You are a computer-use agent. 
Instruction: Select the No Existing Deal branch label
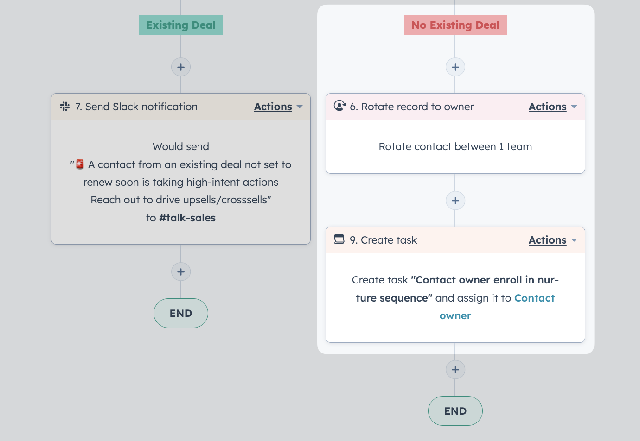tap(455, 25)
